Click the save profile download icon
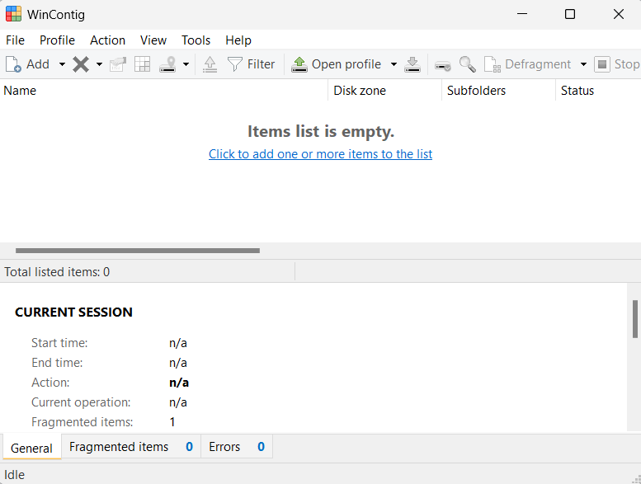This screenshot has width=641, height=484. (x=413, y=64)
